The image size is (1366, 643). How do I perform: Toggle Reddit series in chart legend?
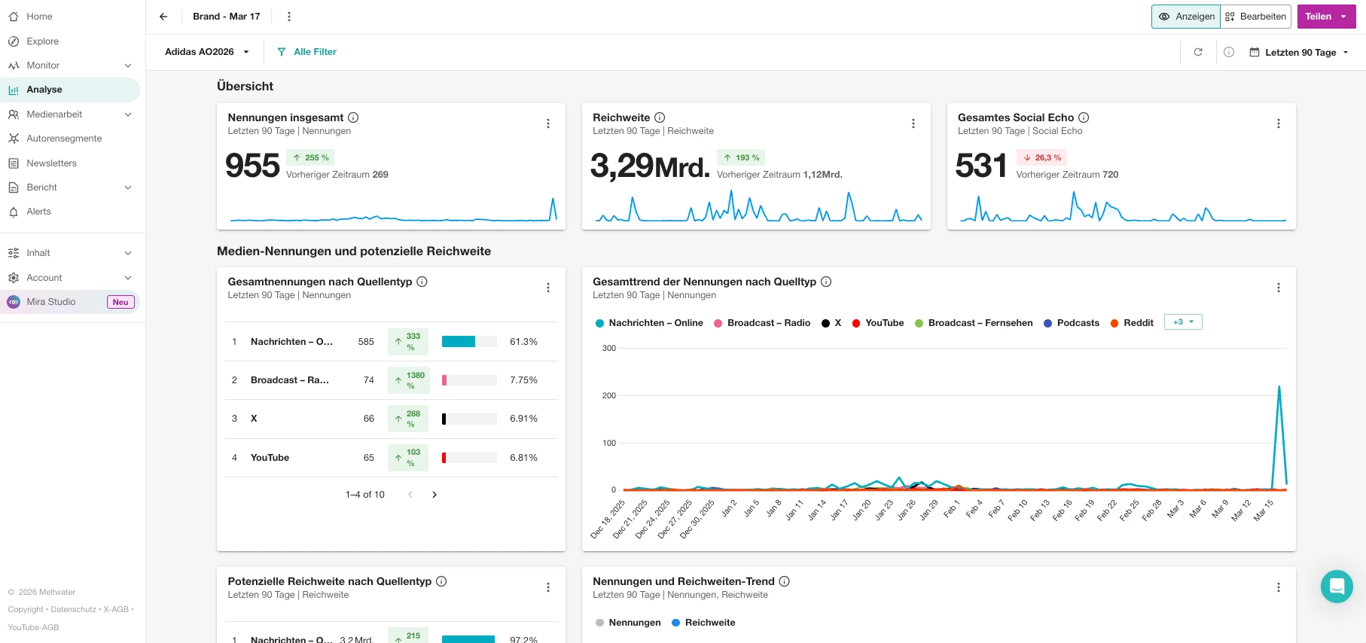tap(1132, 323)
